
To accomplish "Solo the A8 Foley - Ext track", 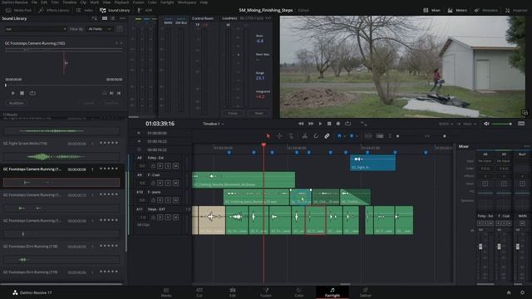I will pyautogui.click(x=168, y=166).
